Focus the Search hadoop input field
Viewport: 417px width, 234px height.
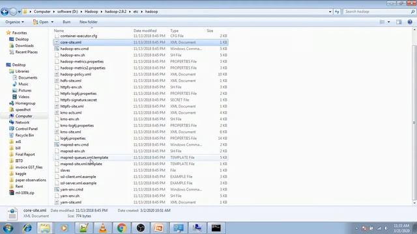[x=377, y=12]
